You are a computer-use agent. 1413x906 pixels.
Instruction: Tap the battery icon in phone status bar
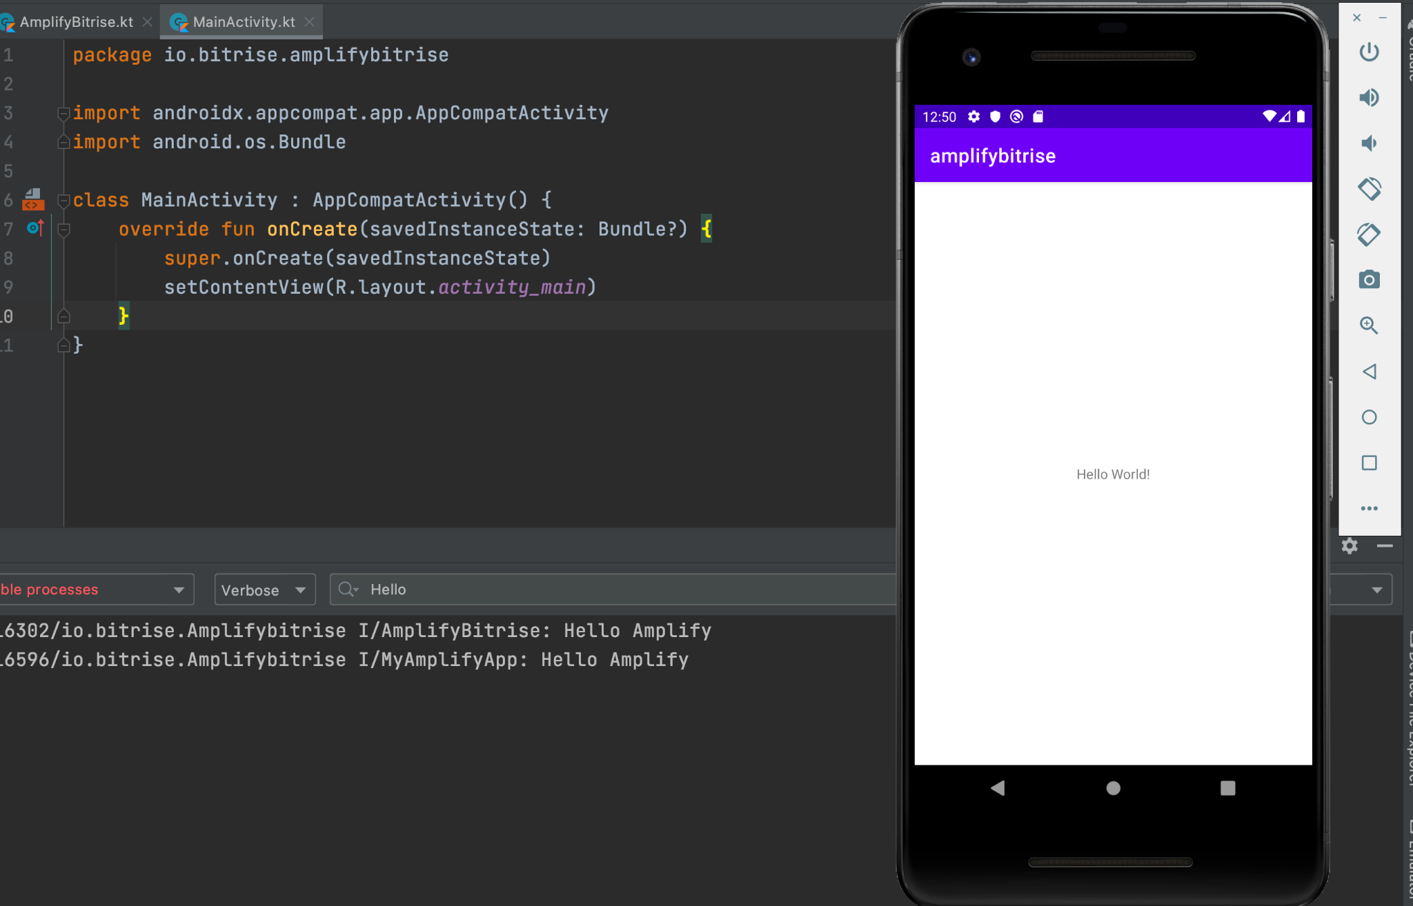pyautogui.click(x=1301, y=116)
